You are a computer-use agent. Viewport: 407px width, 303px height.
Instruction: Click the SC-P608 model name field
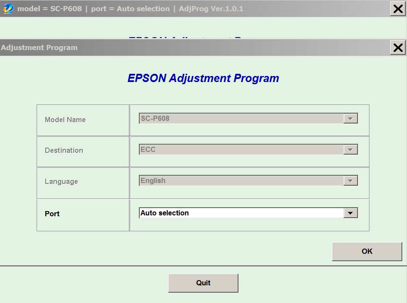coord(248,119)
